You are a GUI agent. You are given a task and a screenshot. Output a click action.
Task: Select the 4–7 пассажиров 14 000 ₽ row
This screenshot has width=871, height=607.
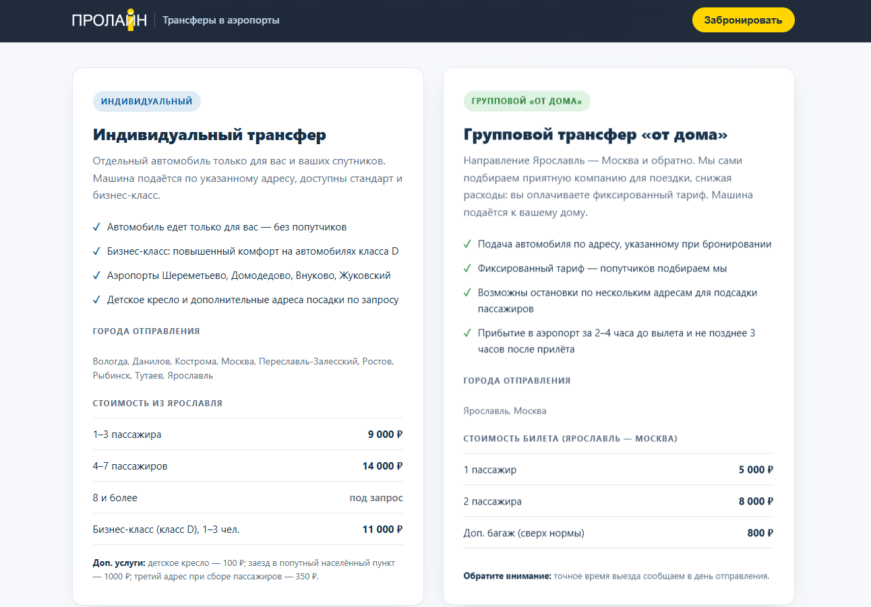click(x=248, y=466)
